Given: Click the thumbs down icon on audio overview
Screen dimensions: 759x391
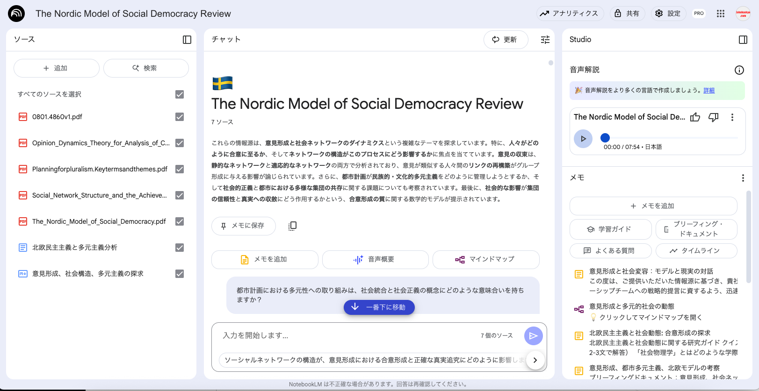Looking at the screenshot, I should pyautogui.click(x=713, y=117).
